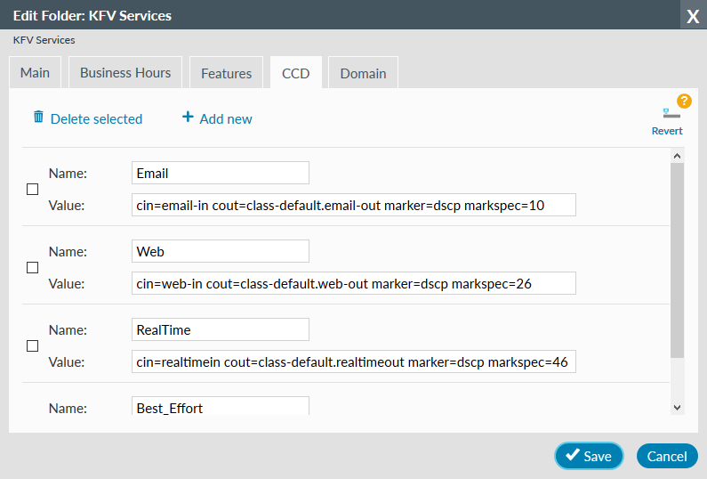Click the Revert icon
The image size is (707, 479).
671,114
